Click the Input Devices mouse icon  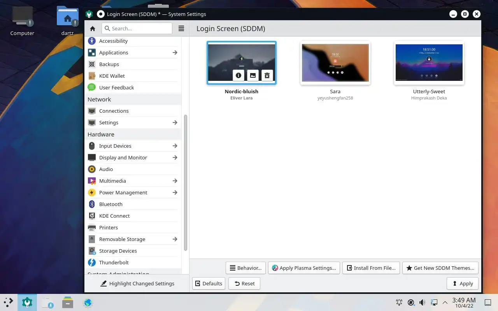[92, 146]
